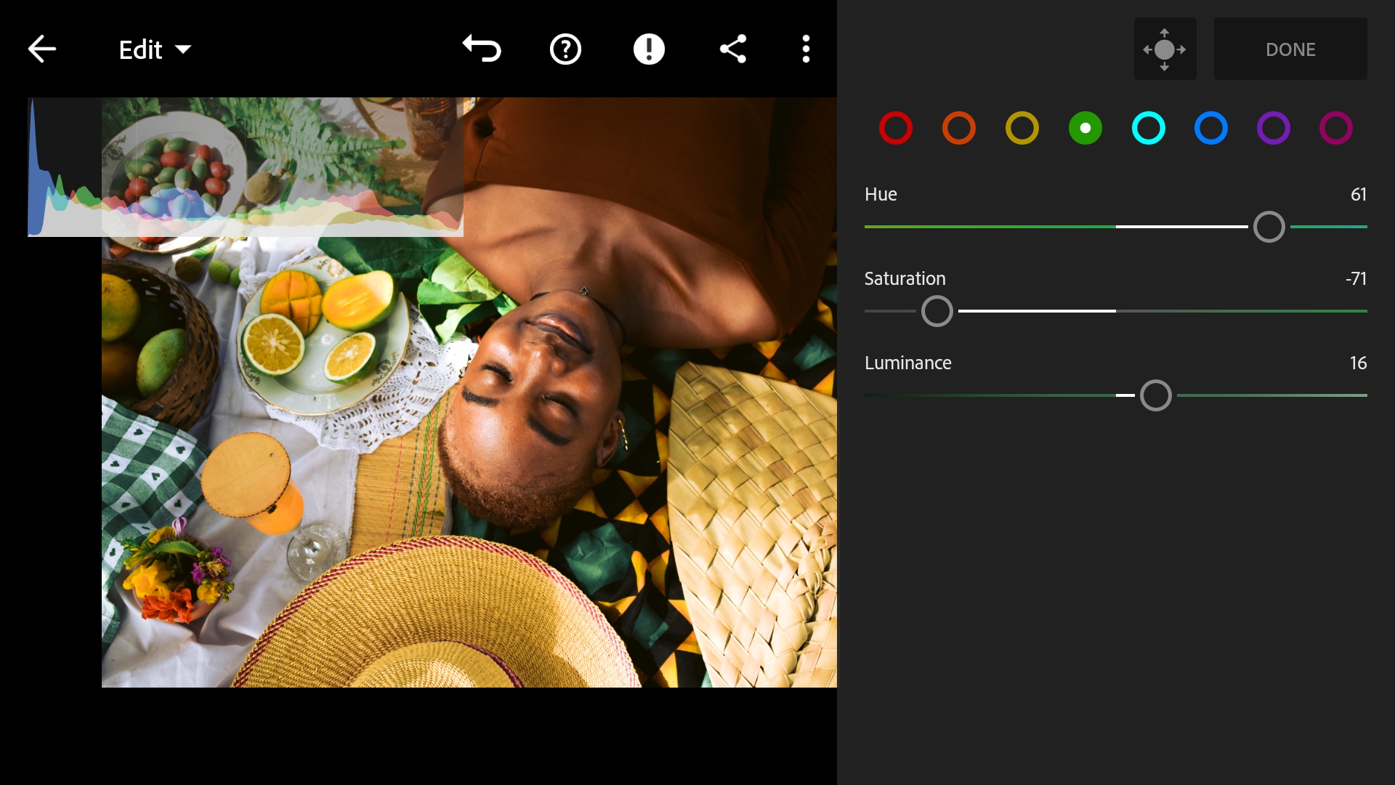Viewport: 1395px width, 785px height.
Task: Click the help circle icon
Action: (565, 49)
